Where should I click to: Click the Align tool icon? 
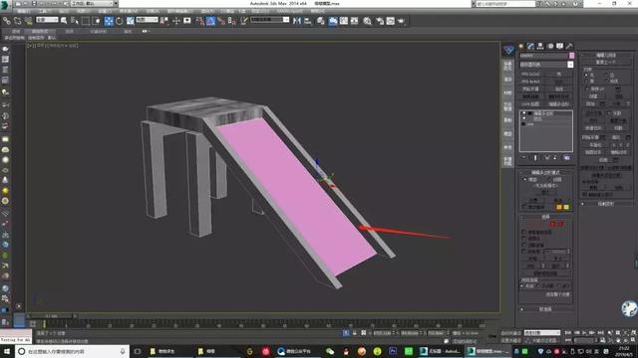point(308,21)
